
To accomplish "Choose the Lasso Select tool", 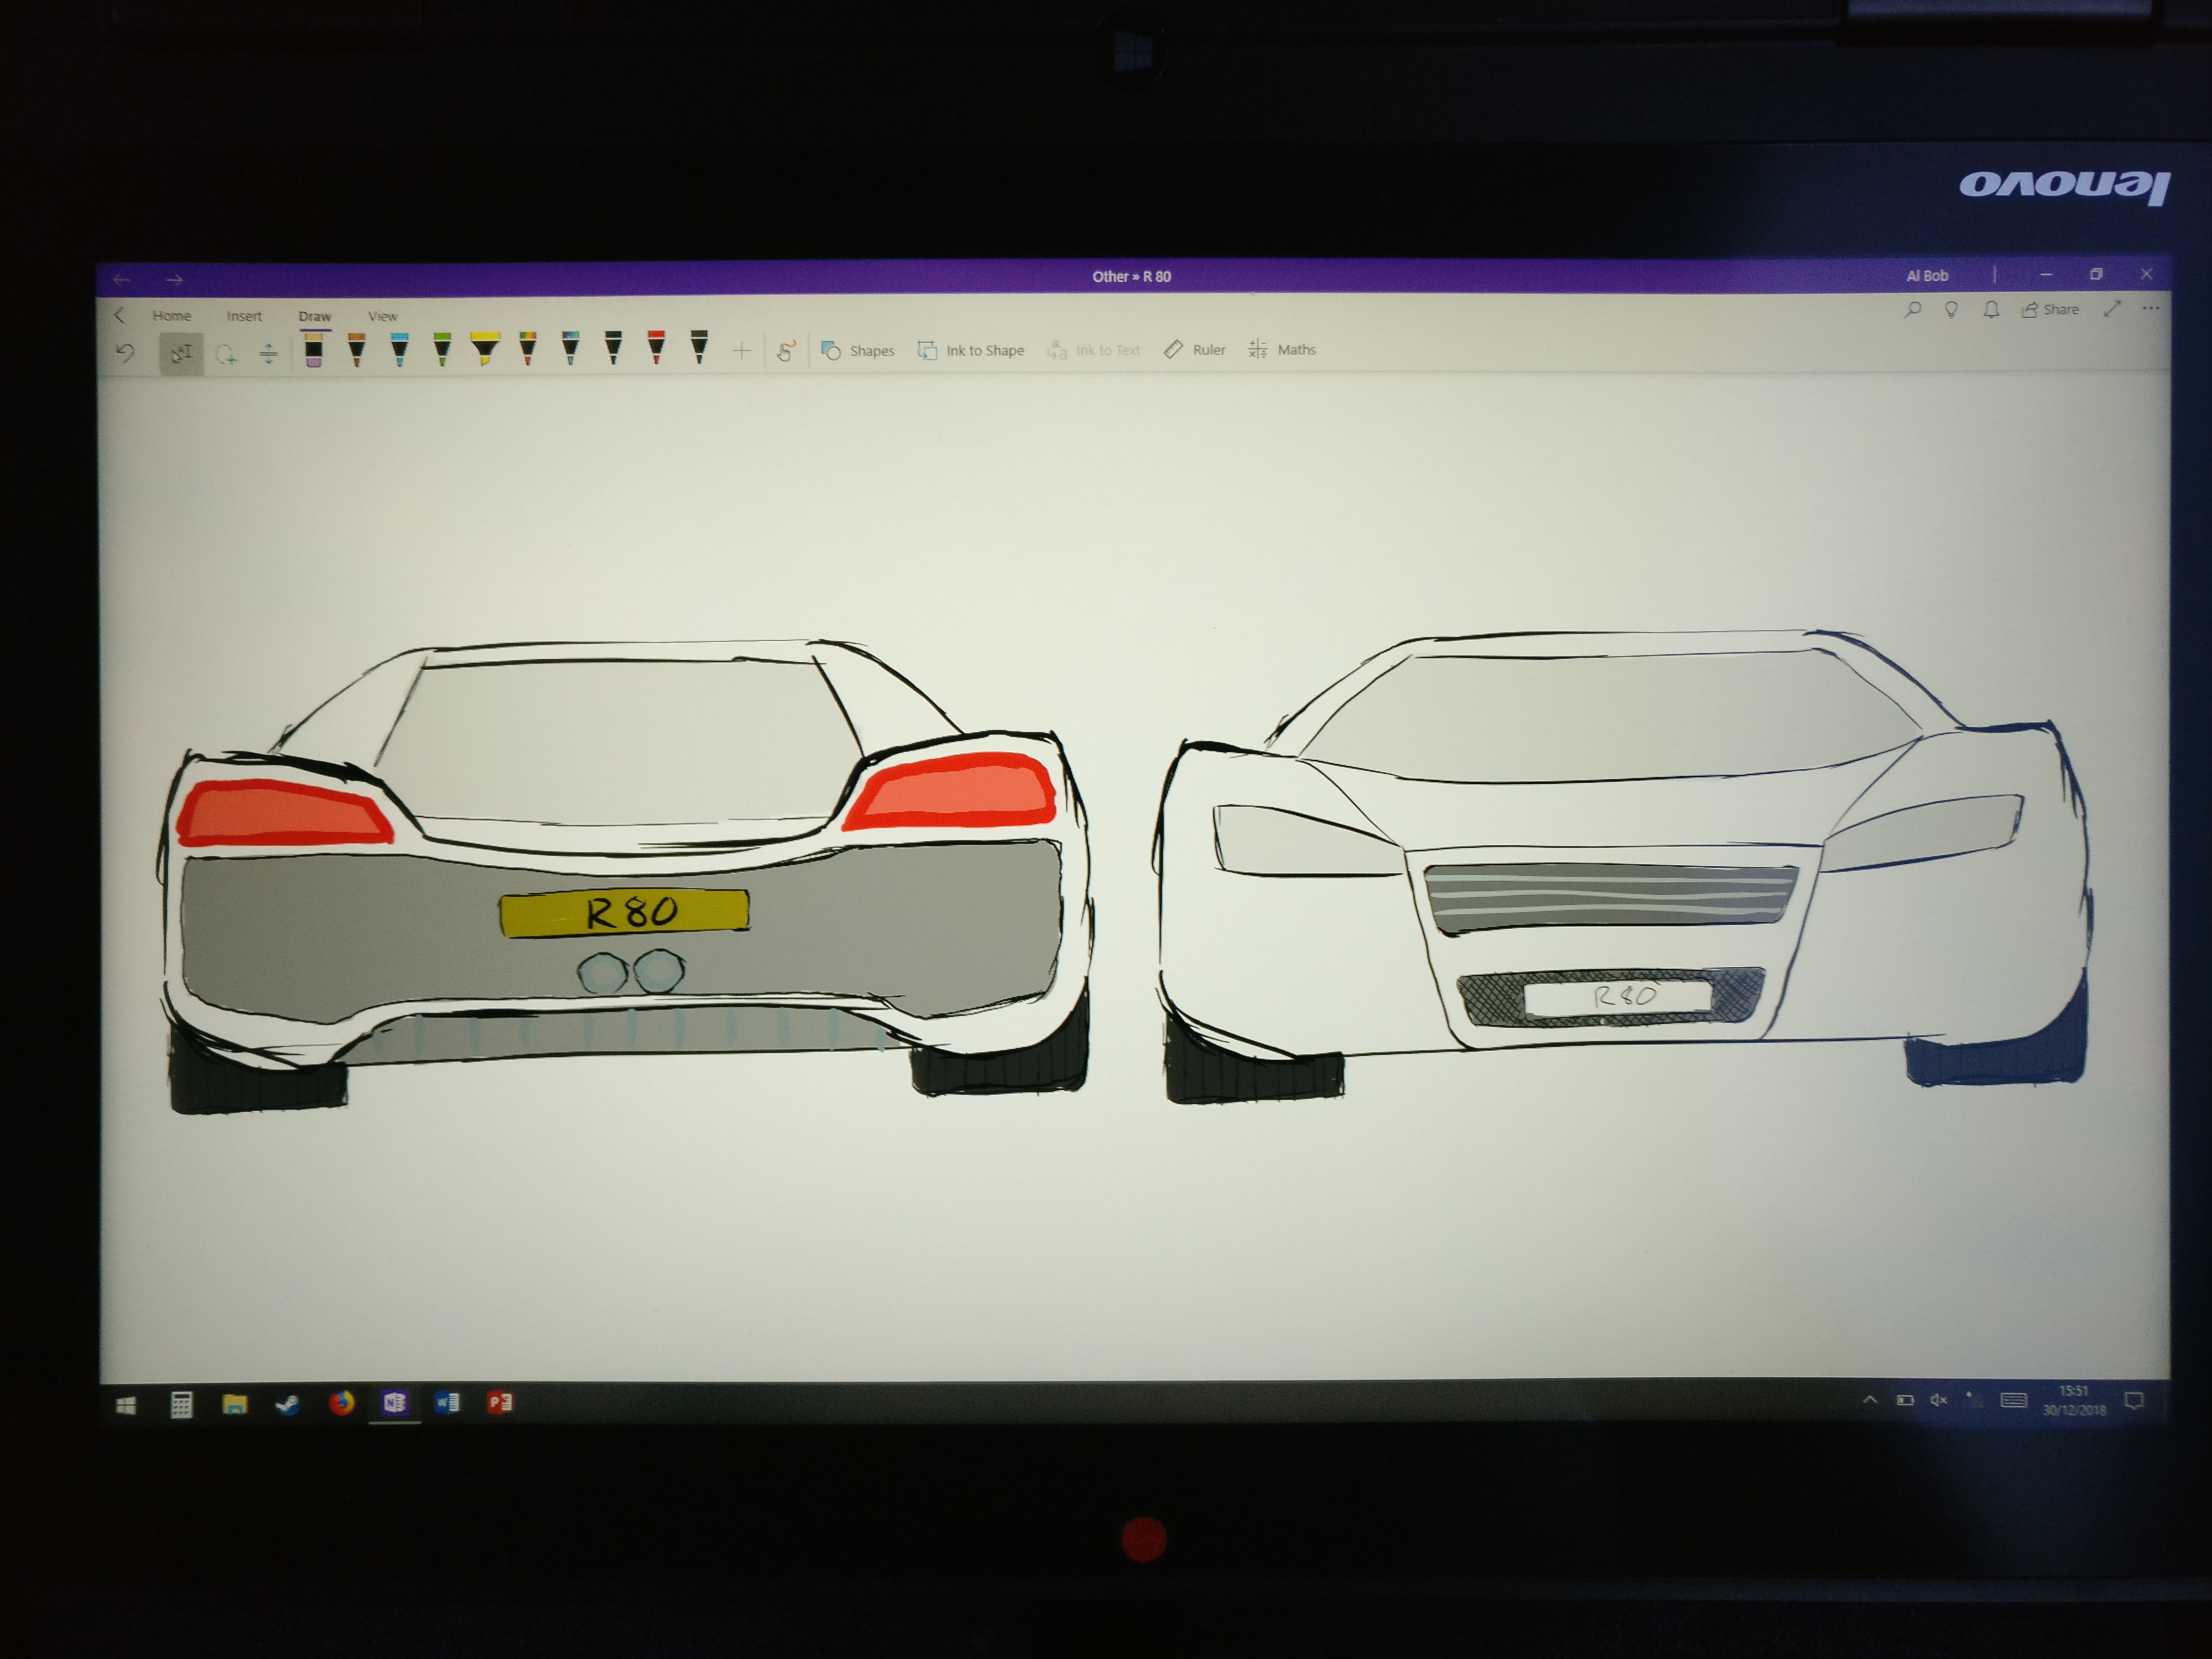I will [x=226, y=354].
